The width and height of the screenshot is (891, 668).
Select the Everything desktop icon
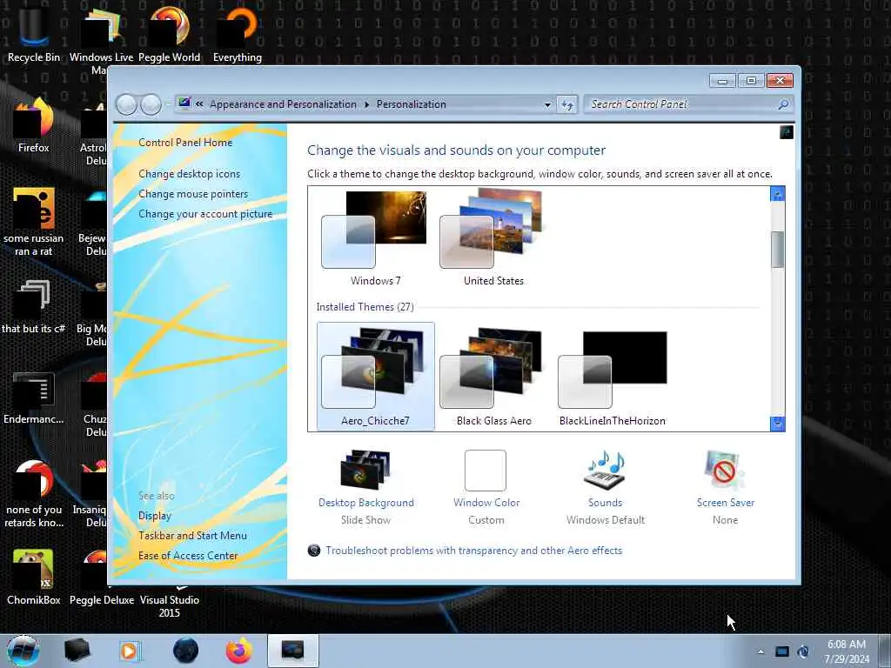238,34
